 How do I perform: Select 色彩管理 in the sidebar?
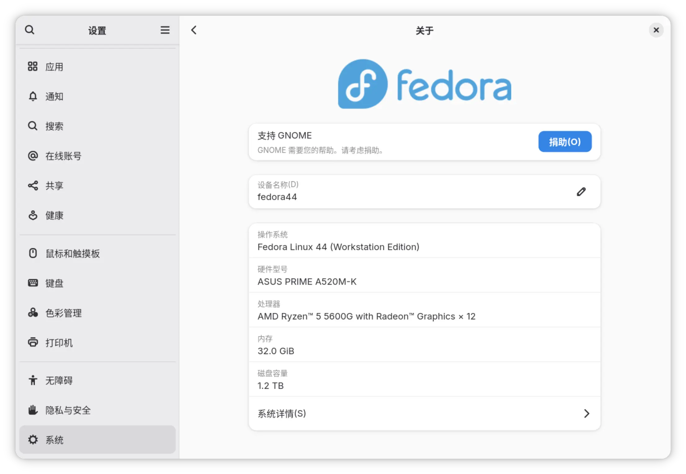pos(97,313)
